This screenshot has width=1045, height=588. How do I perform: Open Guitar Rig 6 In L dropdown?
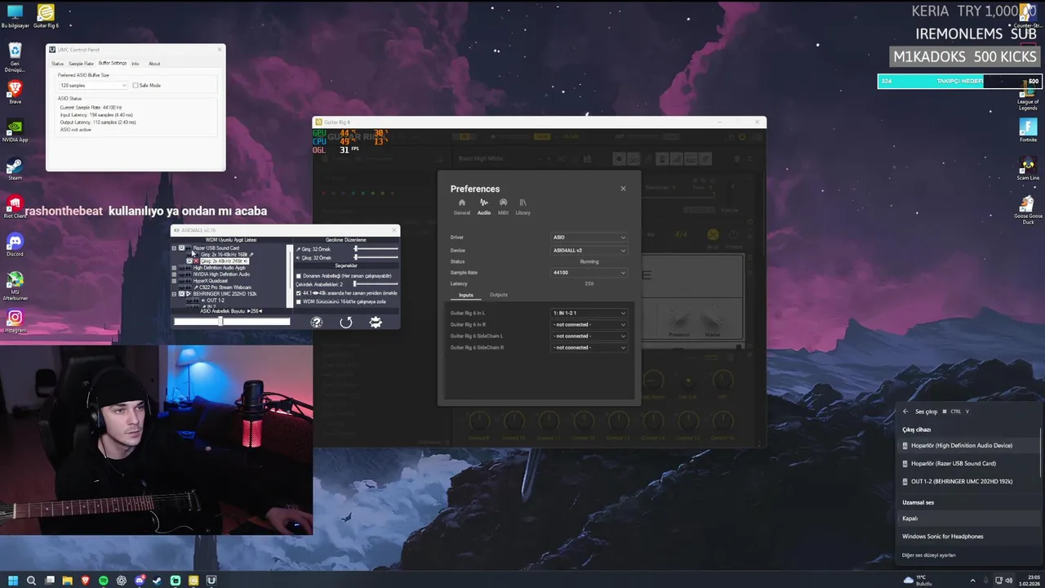pyautogui.click(x=589, y=313)
